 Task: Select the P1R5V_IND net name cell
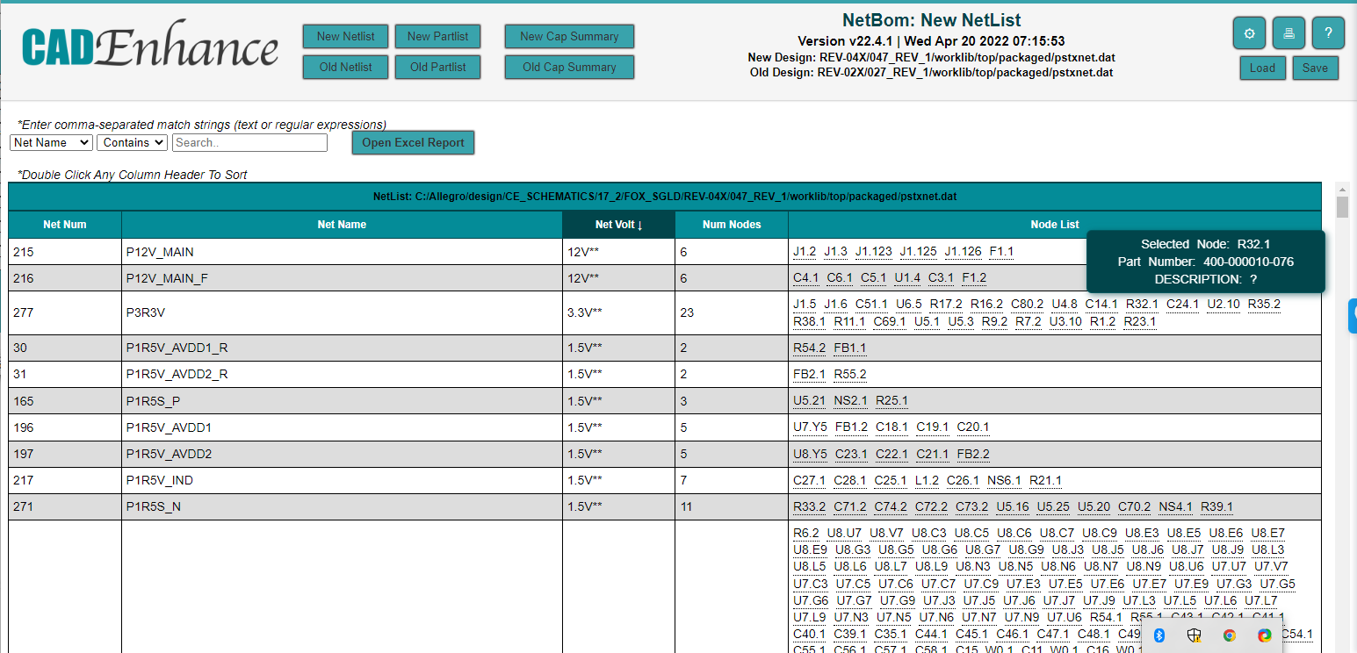pyautogui.click(x=342, y=480)
